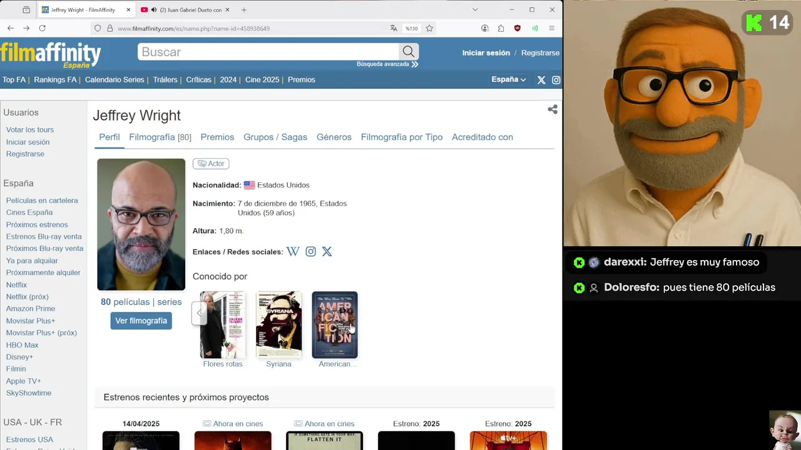Open the Firefox account icon

coord(485,28)
